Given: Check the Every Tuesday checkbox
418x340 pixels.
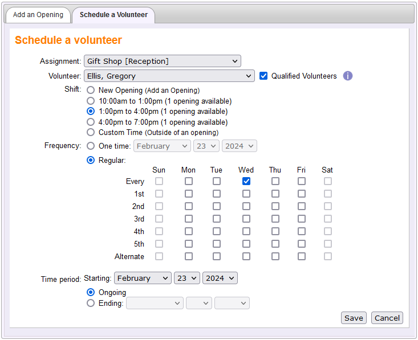Looking at the screenshot, I should tap(217, 181).
